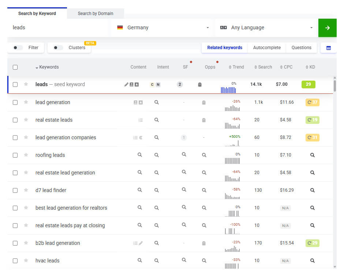Screen dimensions: 344x276
Task: Open KD magnifier for hvac leads row
Action: [312, 261]
